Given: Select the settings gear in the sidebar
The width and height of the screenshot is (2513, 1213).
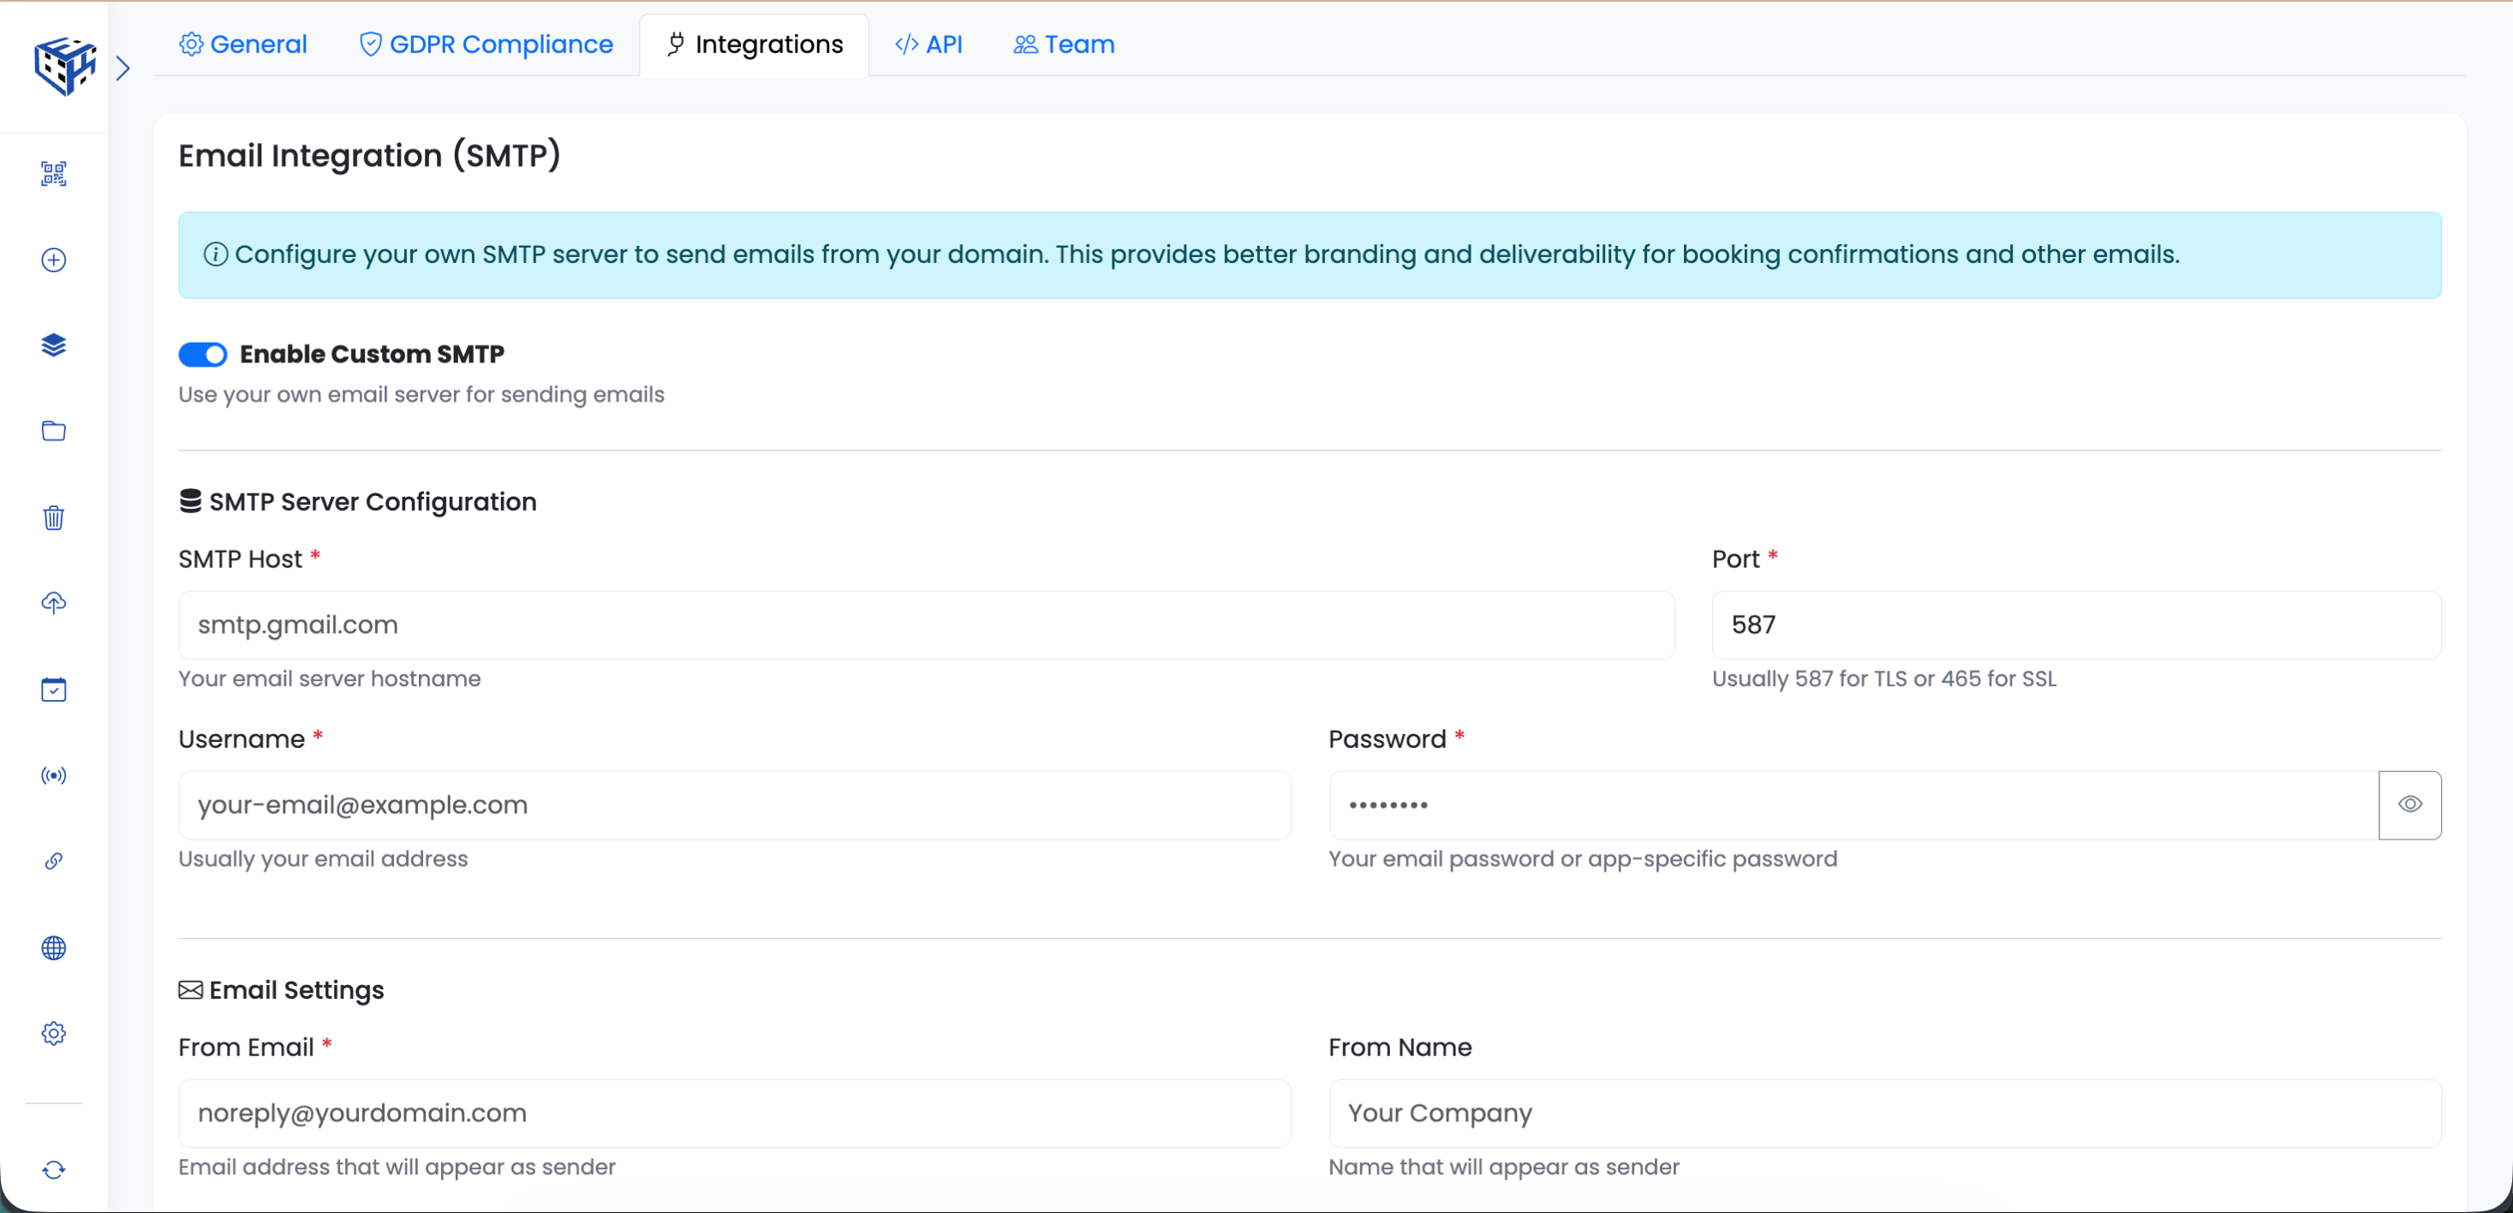Looking at the screenshot, I should pos(54,1033).
